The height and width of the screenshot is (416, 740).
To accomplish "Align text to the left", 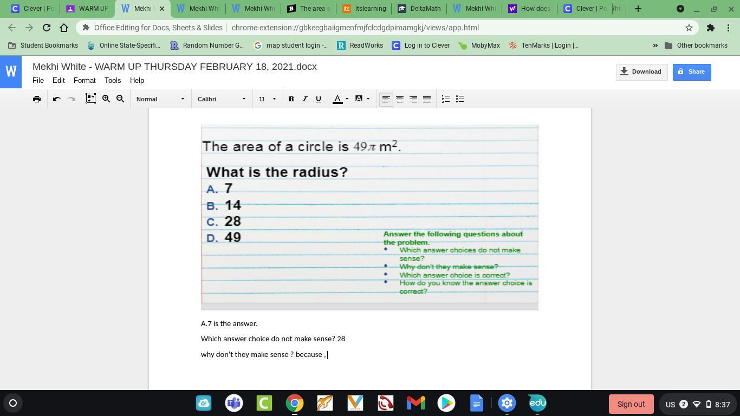I will (386, 99).
